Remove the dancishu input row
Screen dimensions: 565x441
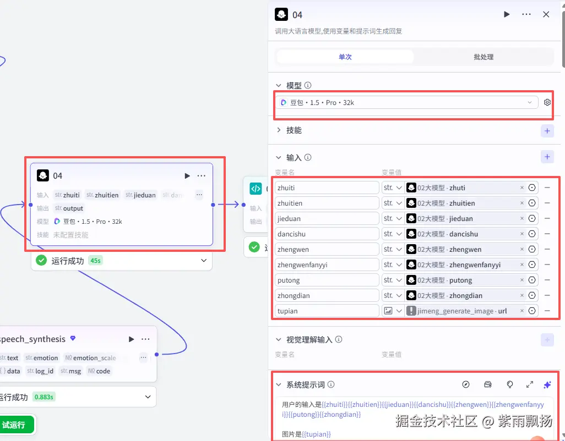point(547,234)
